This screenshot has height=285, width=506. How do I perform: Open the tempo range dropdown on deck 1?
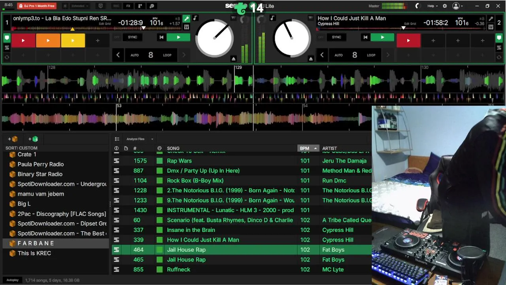point(178,19)
